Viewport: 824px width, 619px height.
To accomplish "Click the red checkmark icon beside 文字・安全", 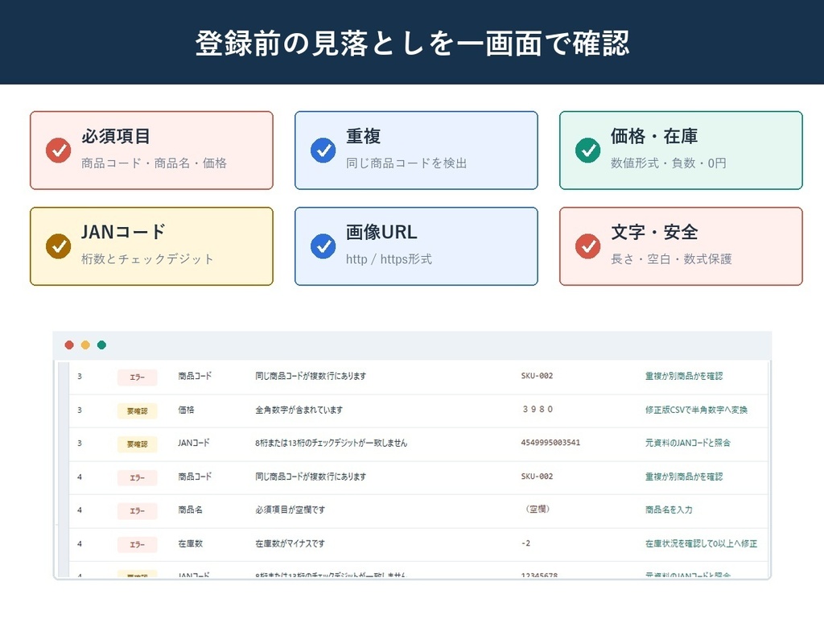I will [588, 246].
